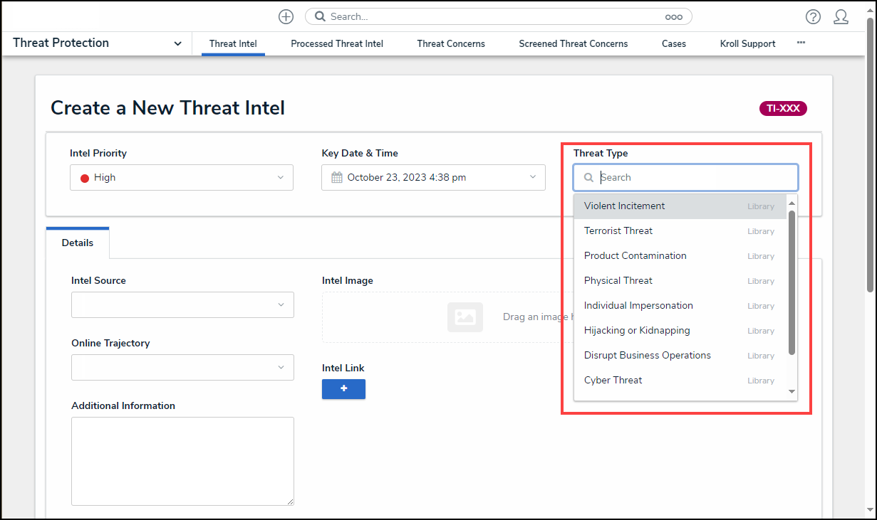
Task: Click the TI-XXX identifier badge
Action: 783,109
